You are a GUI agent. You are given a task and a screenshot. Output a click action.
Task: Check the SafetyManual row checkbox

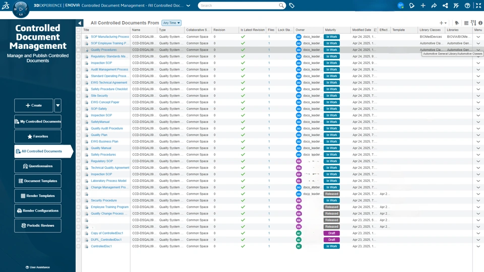pos(79,122)
